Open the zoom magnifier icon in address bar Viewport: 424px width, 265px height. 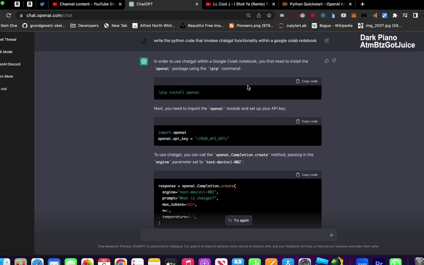pos(249,16)
